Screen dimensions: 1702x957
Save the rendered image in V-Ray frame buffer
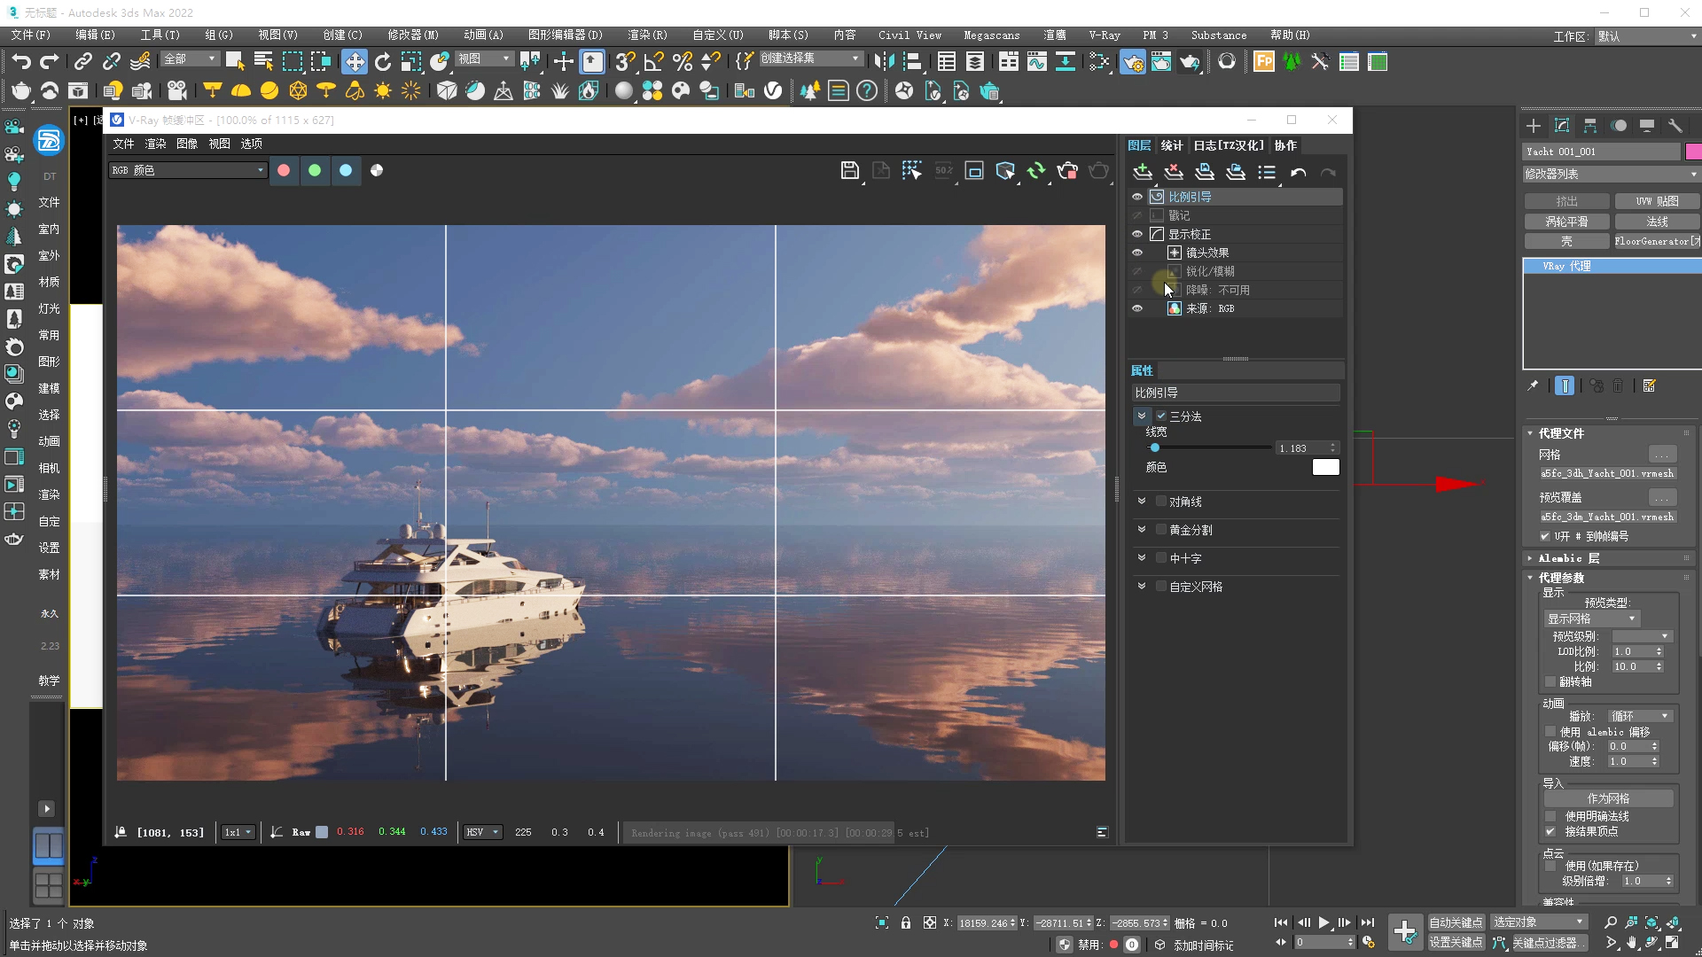[850, 170]
